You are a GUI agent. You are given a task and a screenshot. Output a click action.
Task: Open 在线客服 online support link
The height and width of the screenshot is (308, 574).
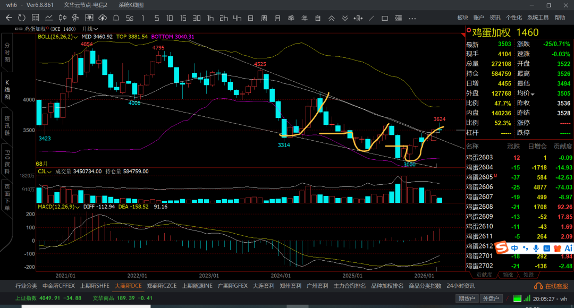[x=553, y=286]
